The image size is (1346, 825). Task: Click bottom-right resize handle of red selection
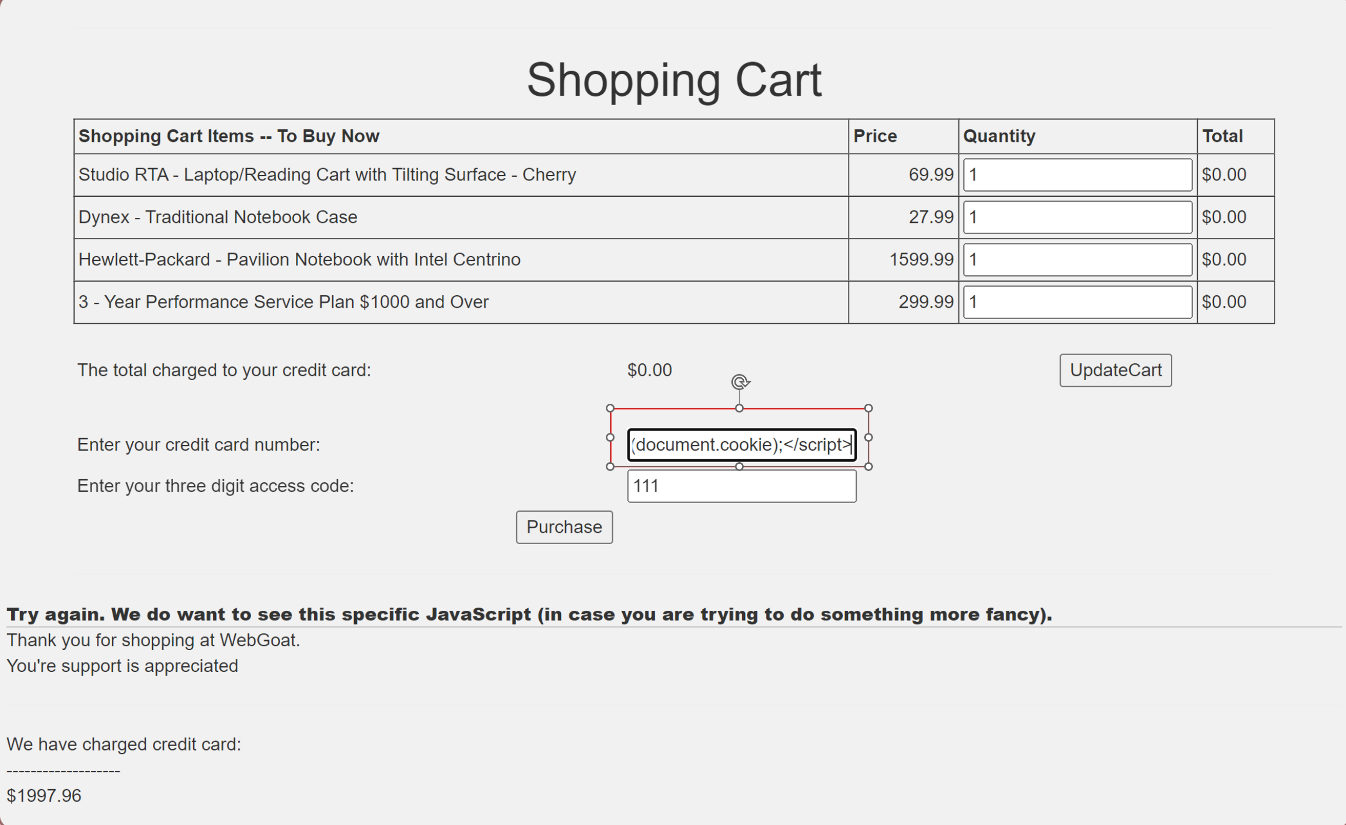coord(868,466)
